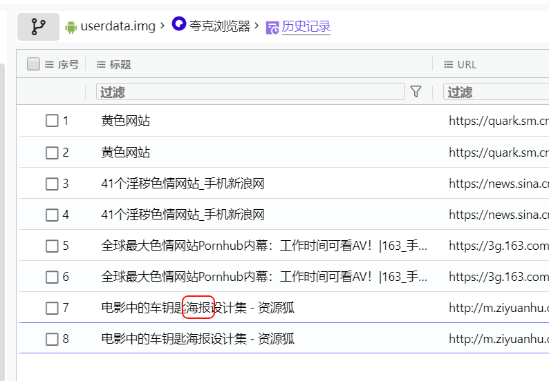This screenshot has height=381, width=549.
Task: Focus the 标题 filter input field
Action: click(250, 92)
